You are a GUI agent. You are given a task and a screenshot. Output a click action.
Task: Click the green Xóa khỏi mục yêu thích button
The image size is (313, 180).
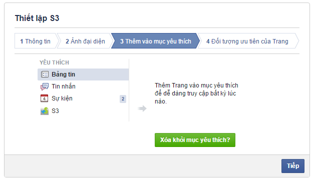pos(195,140)
